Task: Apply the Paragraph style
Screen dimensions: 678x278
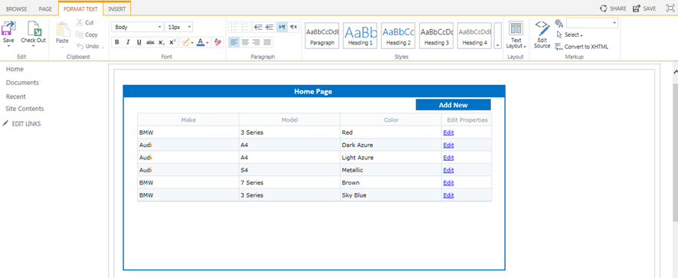Action: (322, 35)
